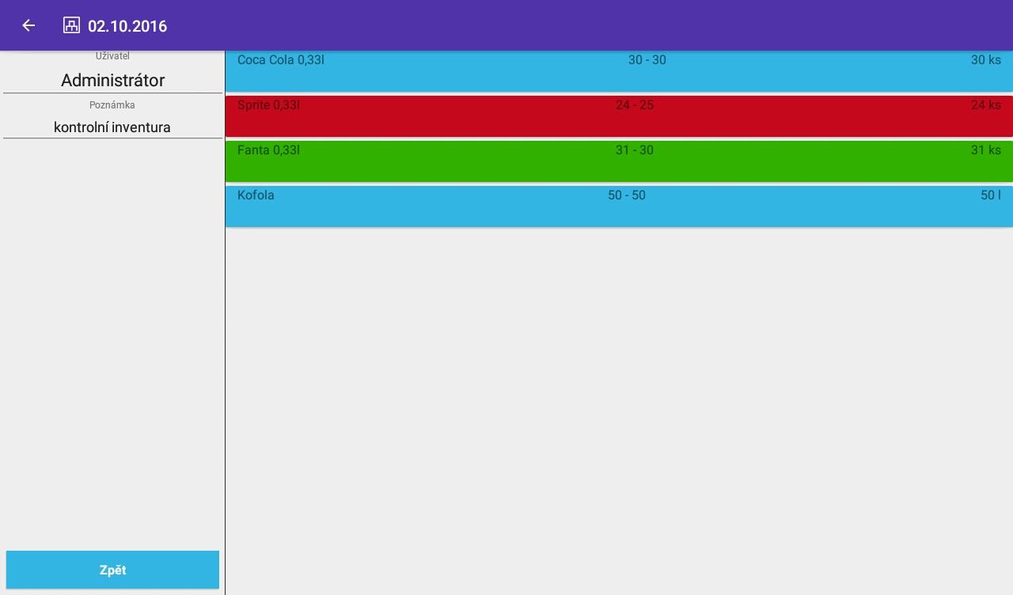Click the Administrátor user field
Viewport: 1013px width, 595px height.
[112, 81]
